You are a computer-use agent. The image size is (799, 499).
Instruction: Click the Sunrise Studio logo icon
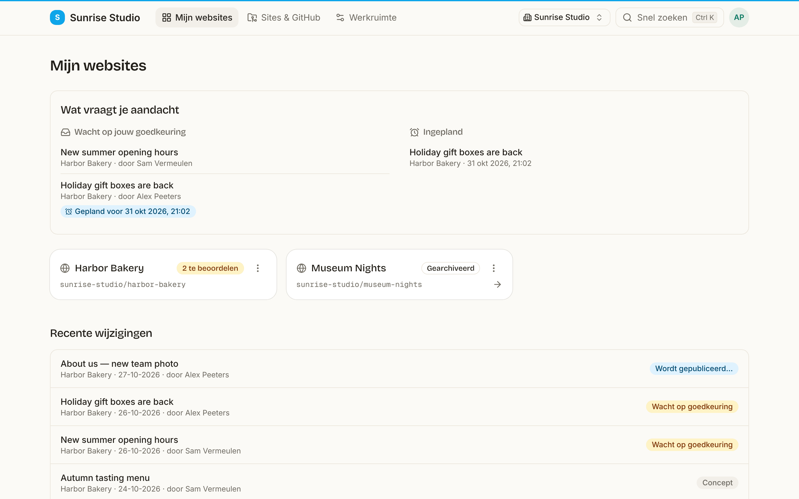pyautogui.click(x=57, y=17)
